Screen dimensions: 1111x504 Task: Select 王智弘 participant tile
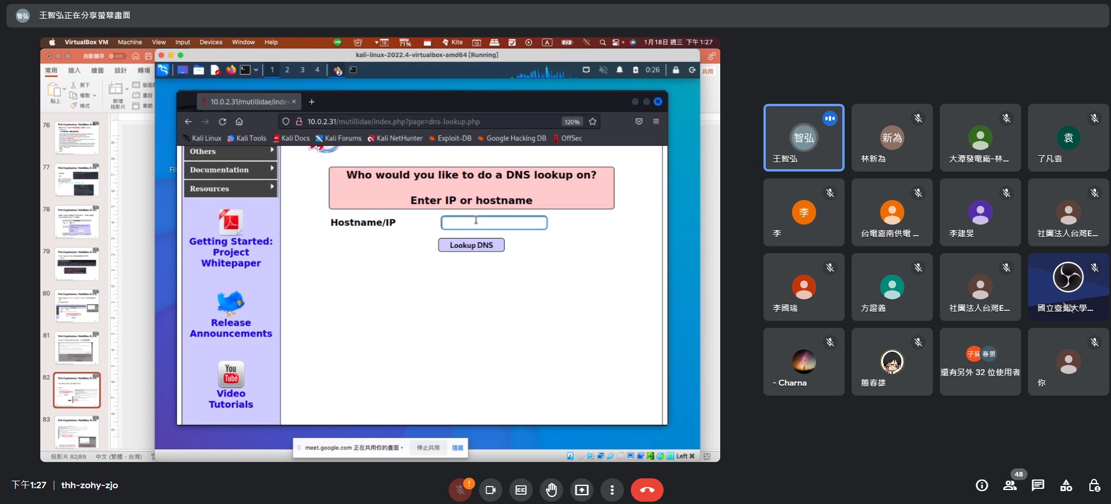804,138
